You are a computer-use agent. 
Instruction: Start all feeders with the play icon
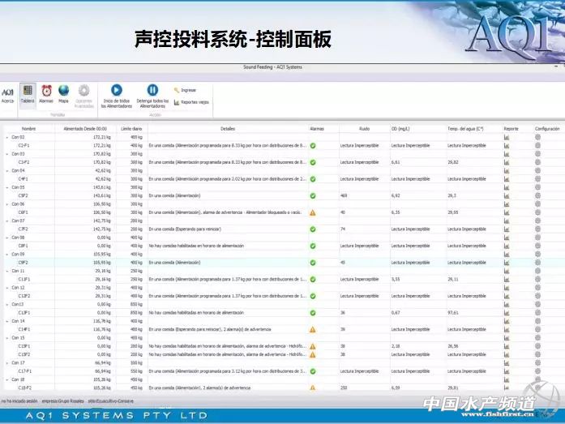pyautogui.click(x=117, y=91)
